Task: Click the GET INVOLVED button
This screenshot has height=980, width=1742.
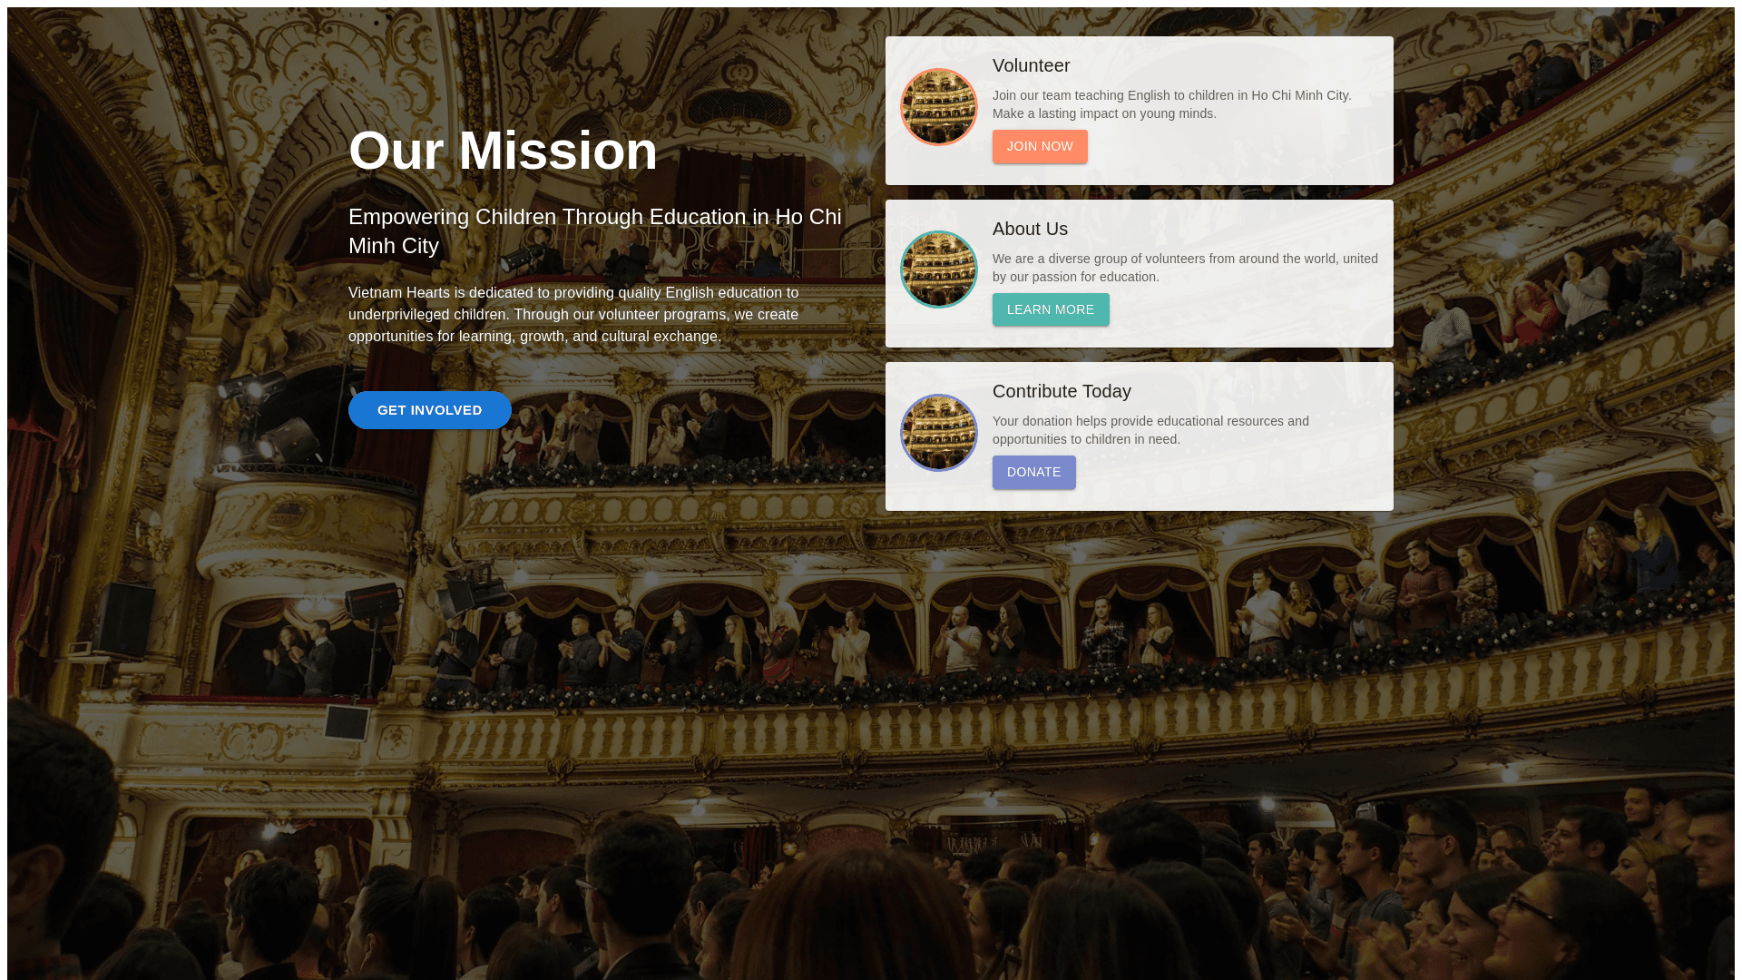Action: pos(430,410)
